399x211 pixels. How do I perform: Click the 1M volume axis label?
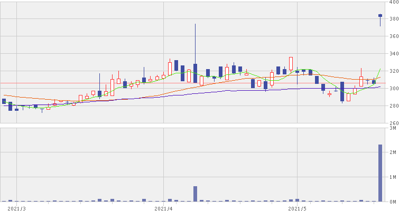tap(394, 177)
